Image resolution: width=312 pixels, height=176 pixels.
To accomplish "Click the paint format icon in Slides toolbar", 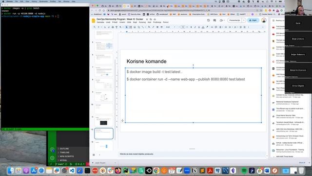I will pyautogui.click(x=117, y=27).
